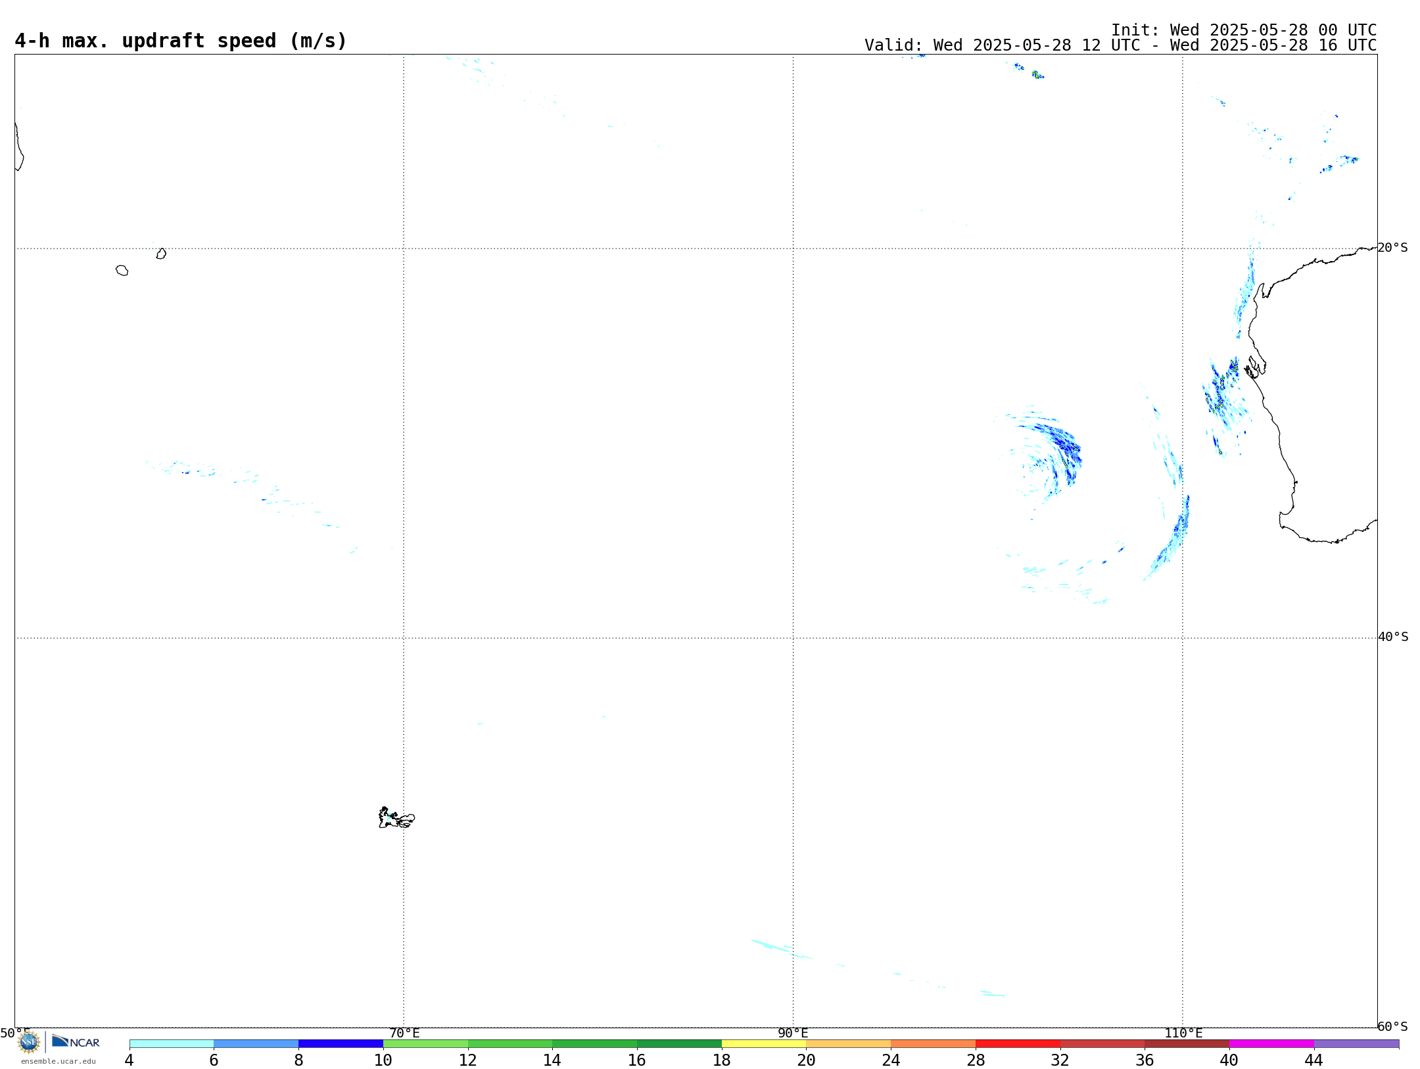Pick the dark blue 8-10 colorbar swatch
This screenshot has height=1069, width=1420.
coord(341,1044)
